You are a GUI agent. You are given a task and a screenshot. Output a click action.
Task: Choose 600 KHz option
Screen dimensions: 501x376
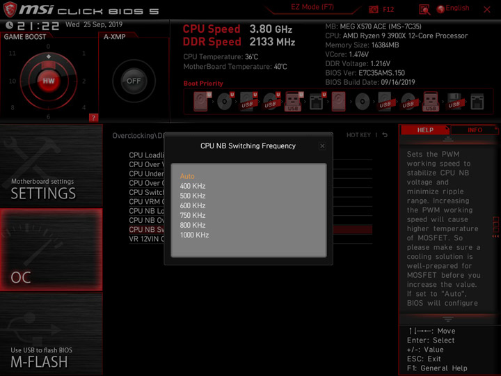[193, 205]
